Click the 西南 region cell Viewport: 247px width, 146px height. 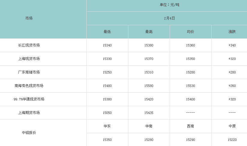pyautogui.click(x=190, y=126)
